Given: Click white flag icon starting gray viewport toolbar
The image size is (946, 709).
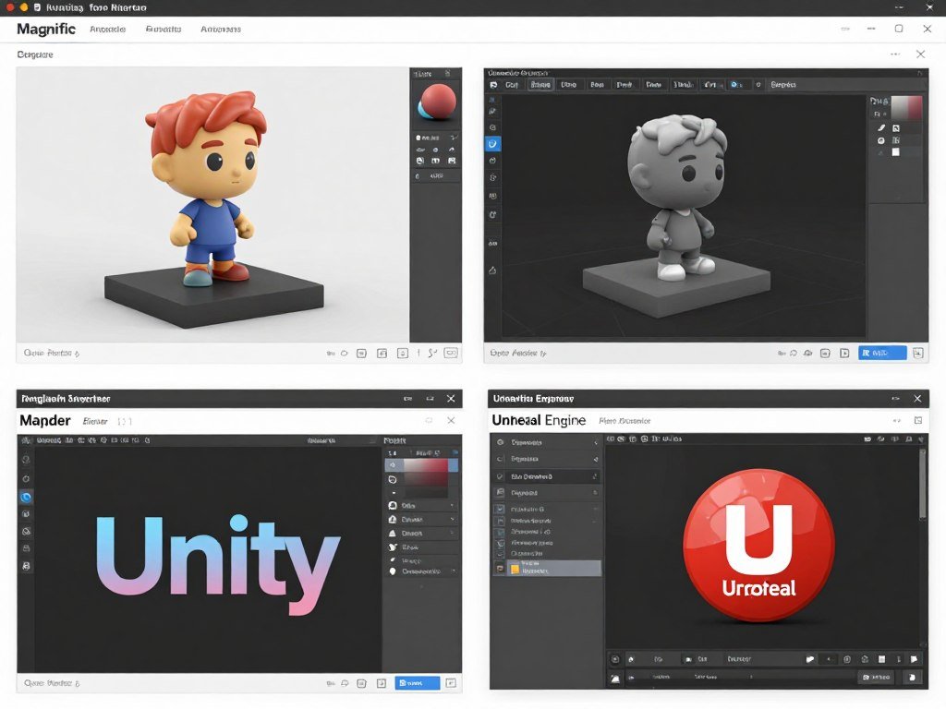Looking at the screenshot, I should click(x=493, y=85).
